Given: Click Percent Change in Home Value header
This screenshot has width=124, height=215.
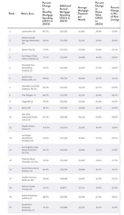Looking at the screenshot, I should coord(100,13).
